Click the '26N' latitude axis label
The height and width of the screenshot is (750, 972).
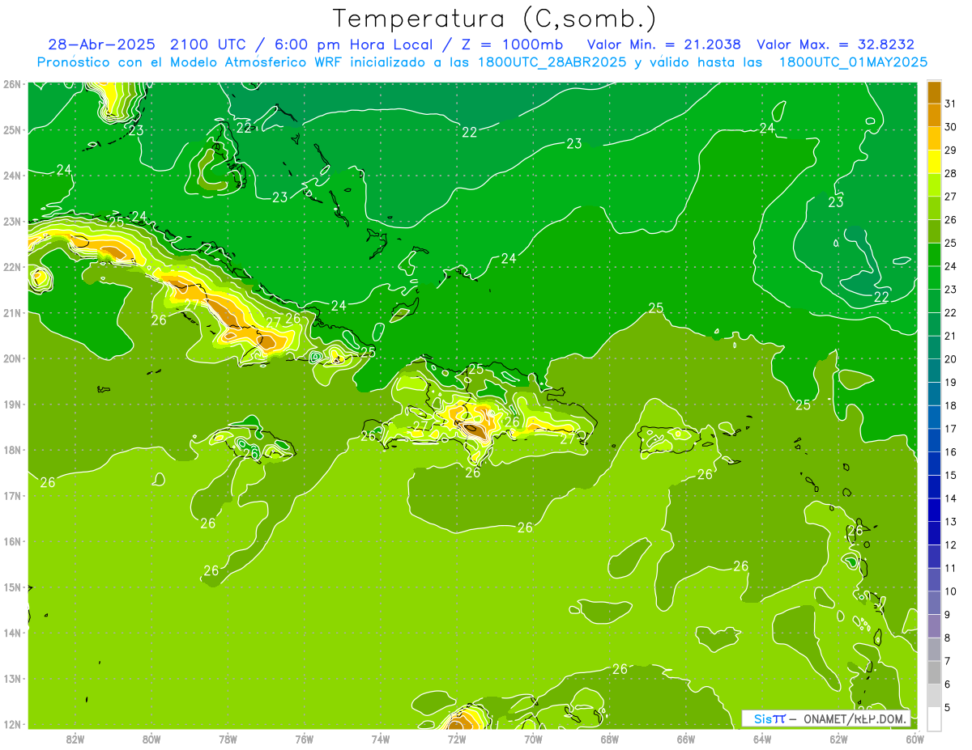(12, 84)
